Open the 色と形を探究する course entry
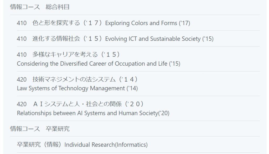The height and width of the screenshot is (154, 269). [56, 23]
